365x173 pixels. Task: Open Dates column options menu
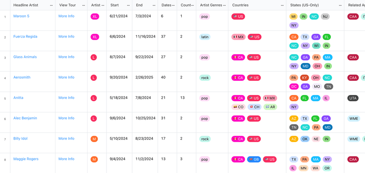point(173,5)
